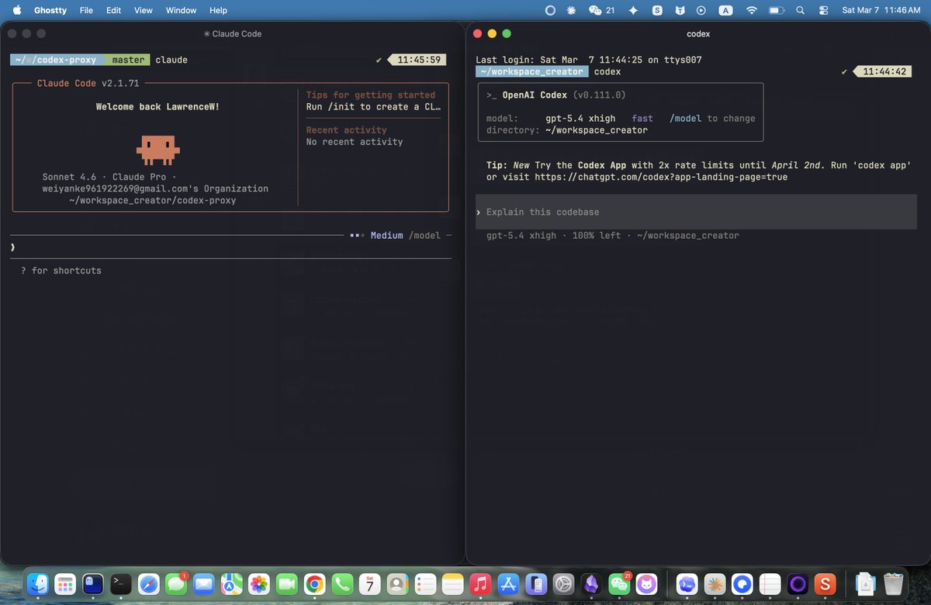Click '~/workspace_creator' path segment in codex prompt
Viewport: 931px width, 605px height.
[531, 71]
